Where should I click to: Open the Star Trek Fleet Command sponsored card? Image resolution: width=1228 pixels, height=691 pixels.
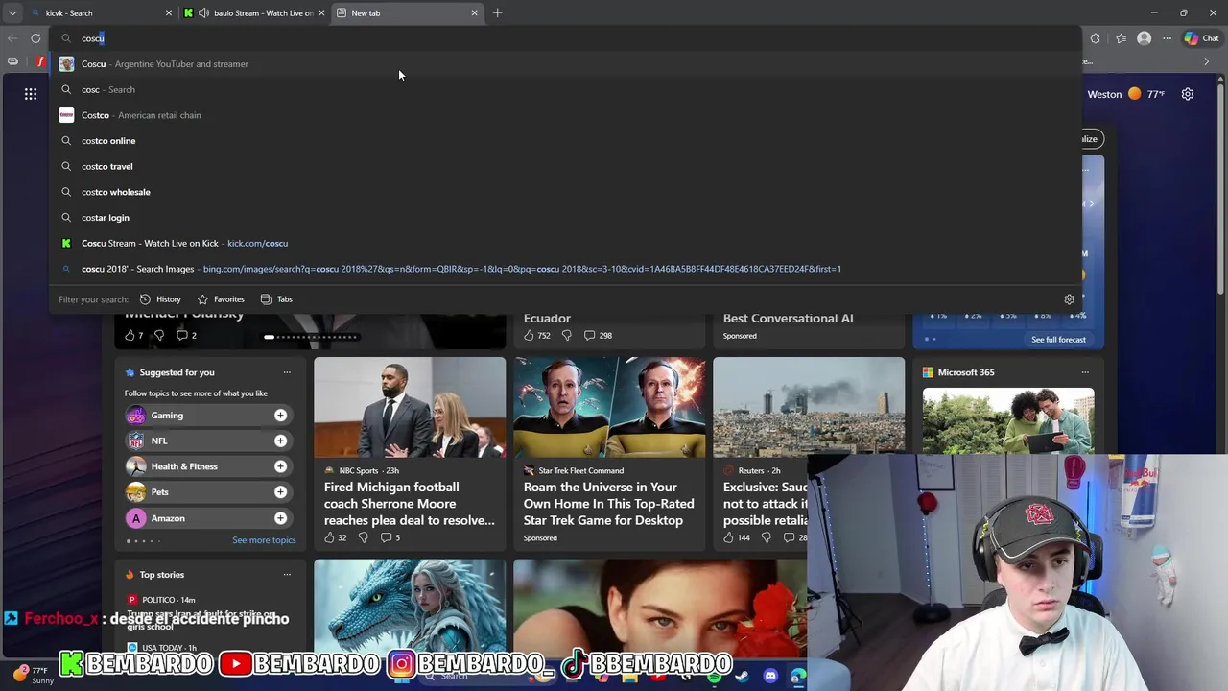(x=609, y=453)
